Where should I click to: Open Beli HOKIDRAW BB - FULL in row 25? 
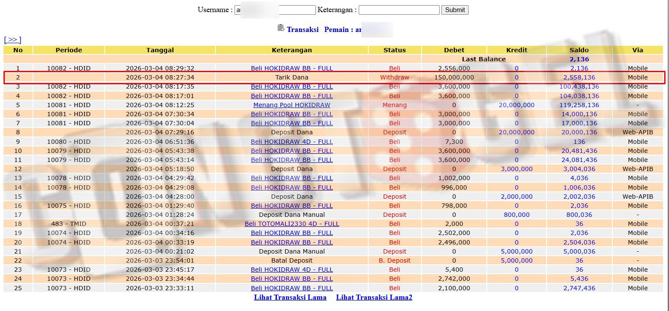[292, 288]
